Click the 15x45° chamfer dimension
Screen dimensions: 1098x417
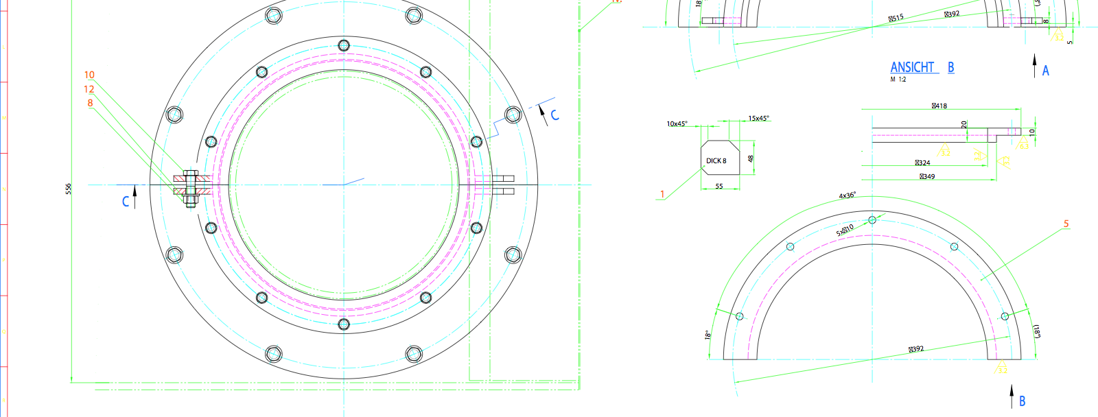coord(758,118)
